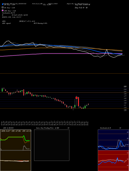Select the 200 Day - 1.48 label

(x=10, y=11)
